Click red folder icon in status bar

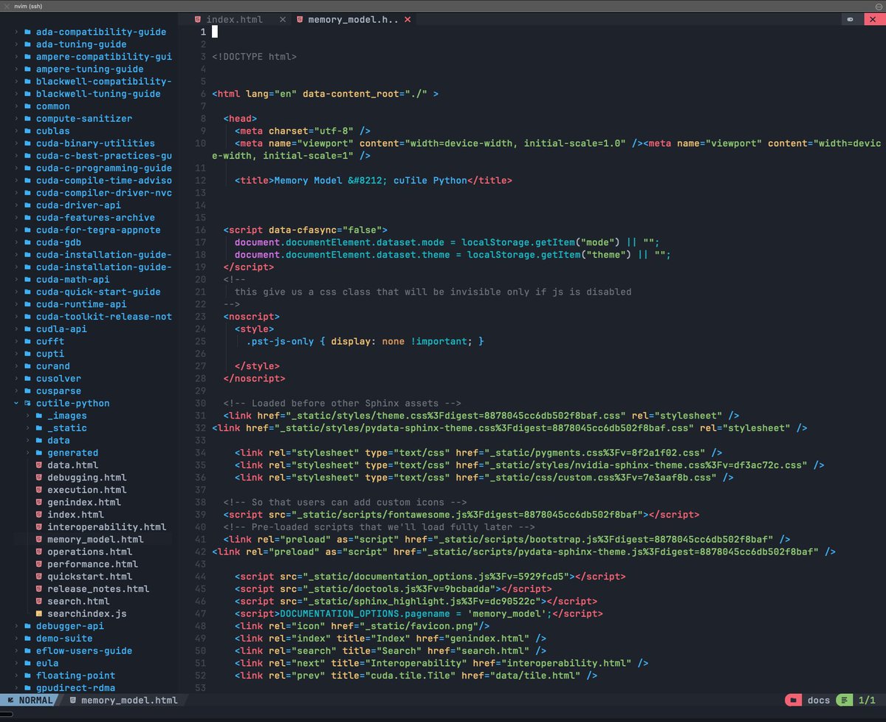click(x=792, y=700)
